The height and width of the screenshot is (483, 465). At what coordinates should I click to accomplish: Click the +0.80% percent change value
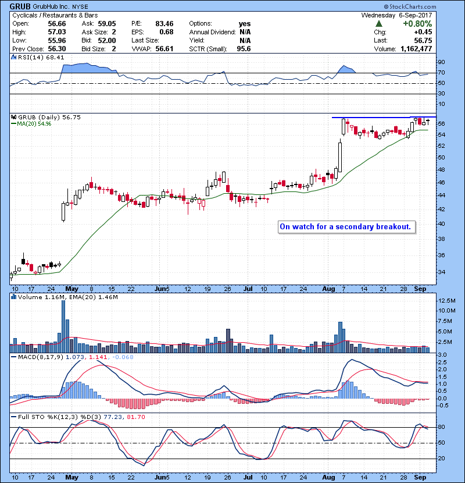click(x=417, y=24)
